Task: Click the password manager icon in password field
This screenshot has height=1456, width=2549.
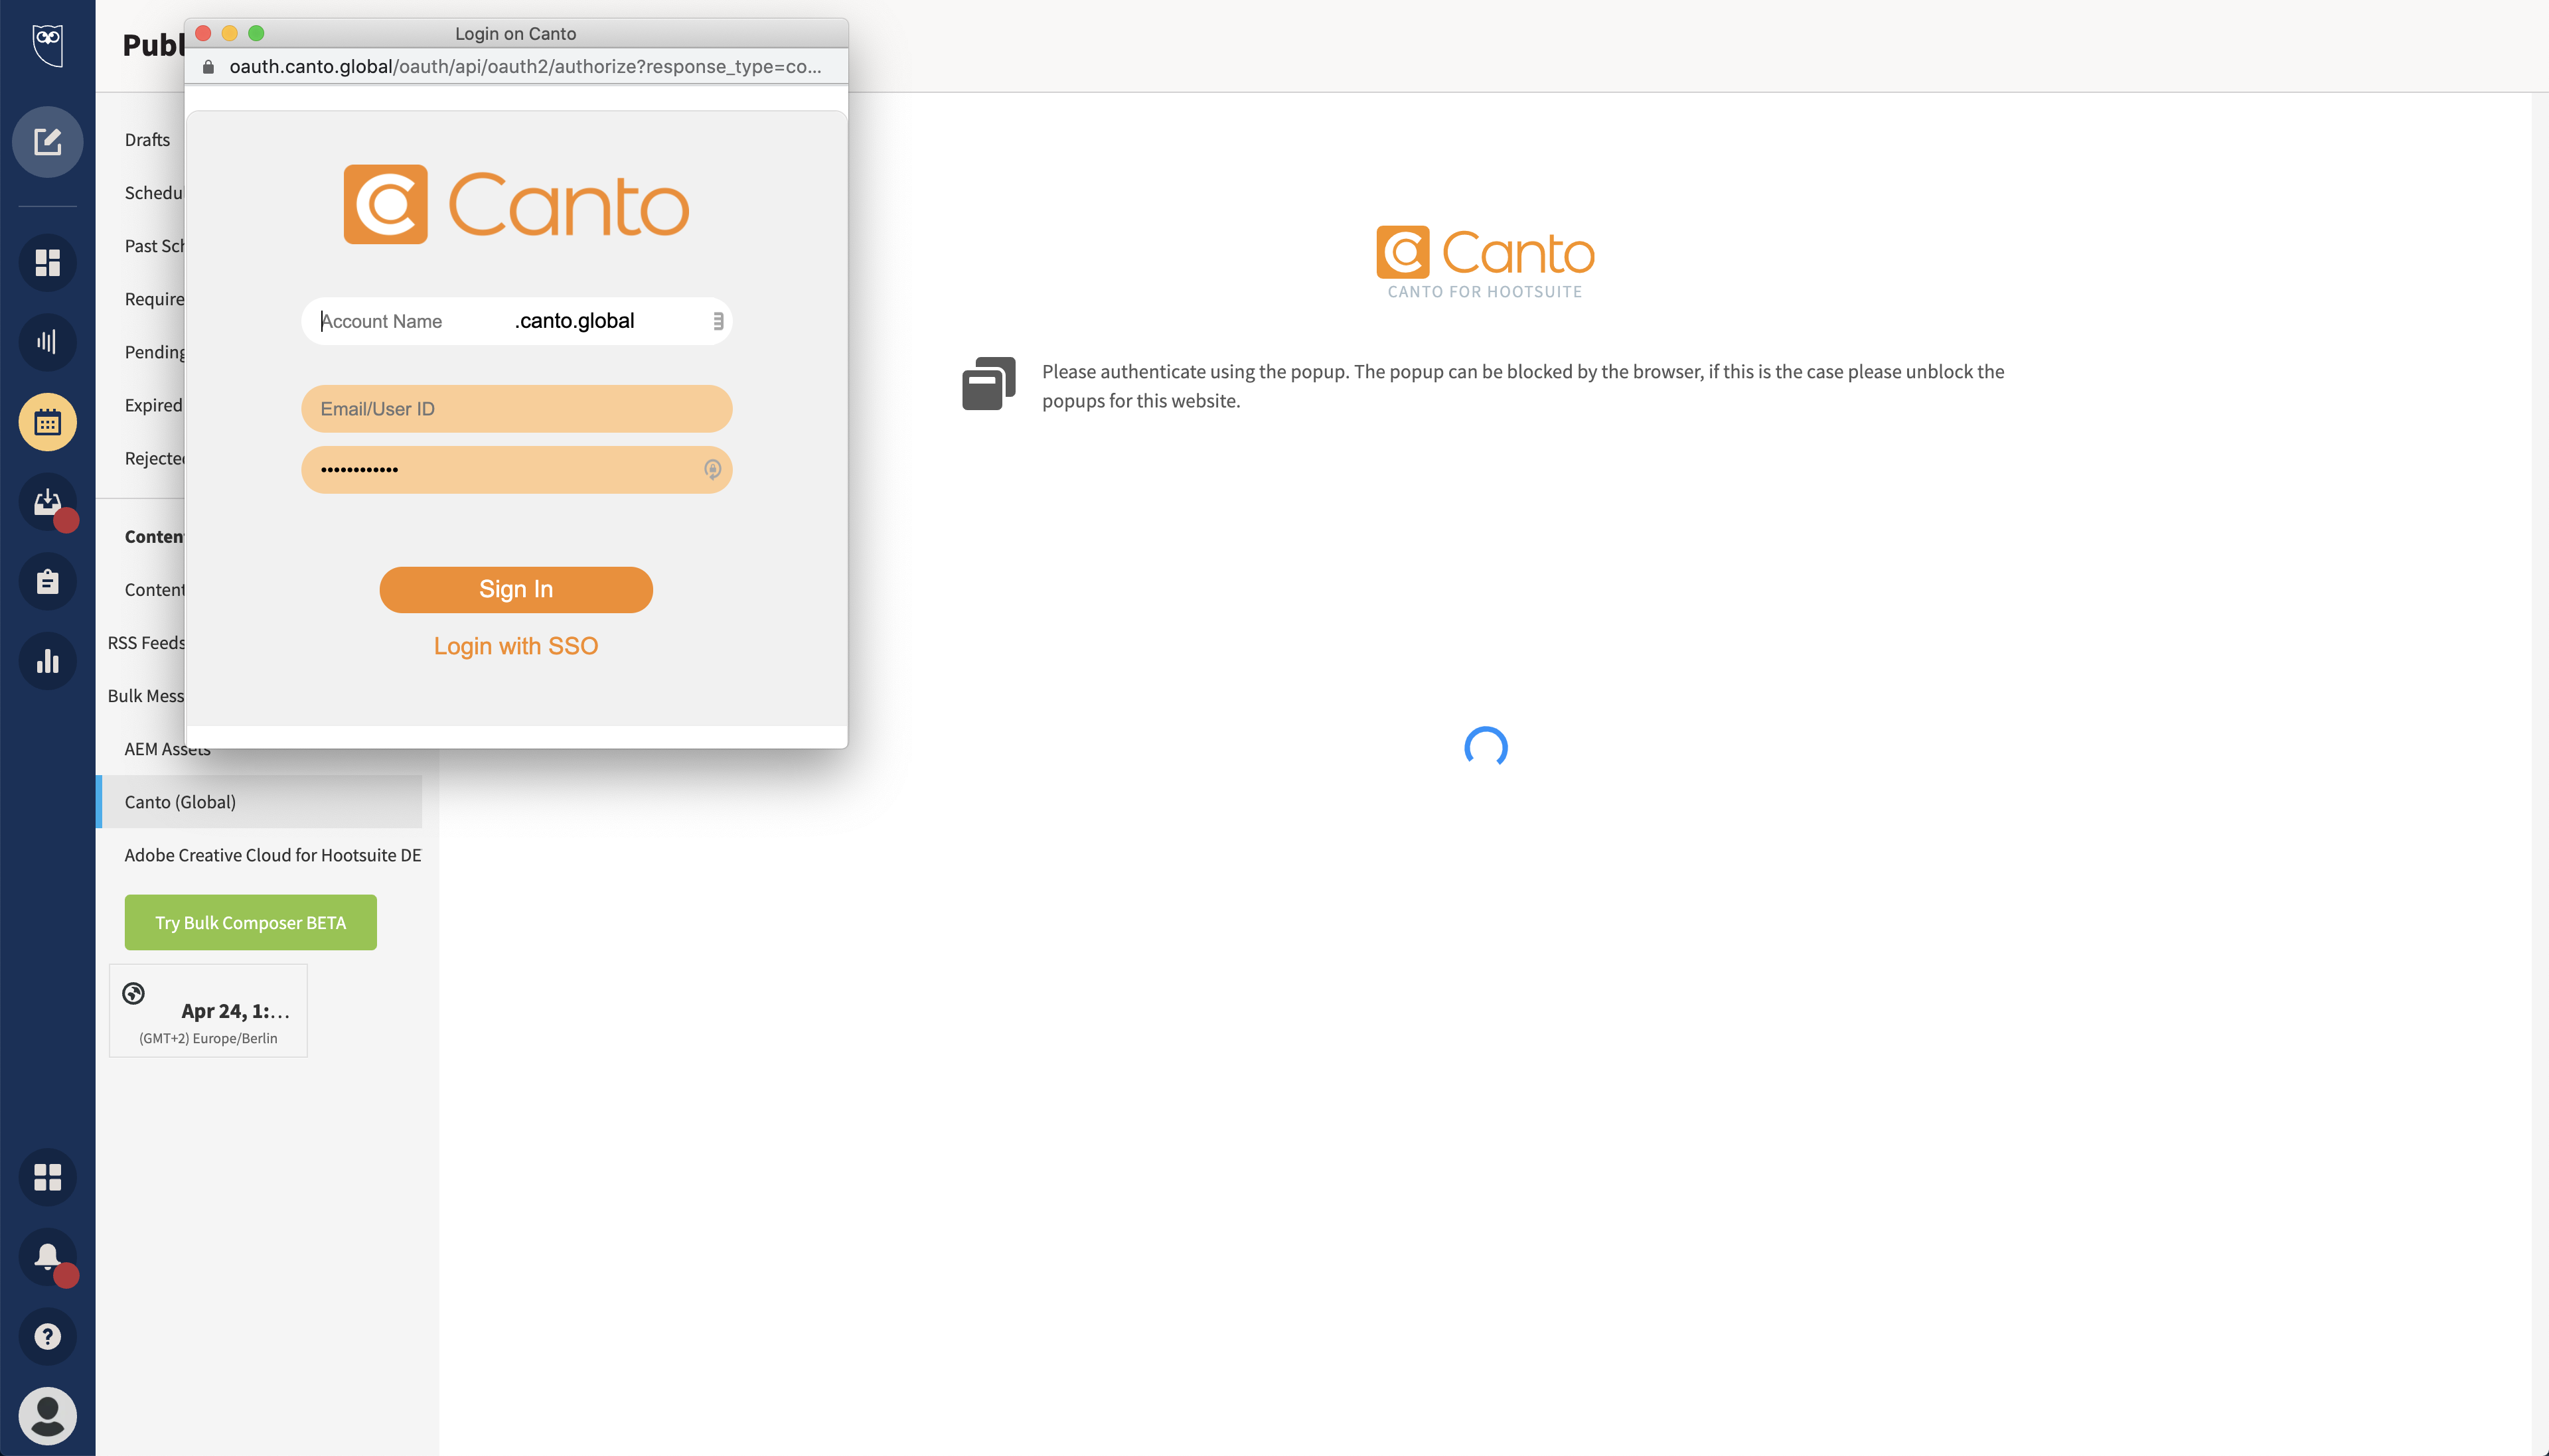Action: tap(712, 469)
